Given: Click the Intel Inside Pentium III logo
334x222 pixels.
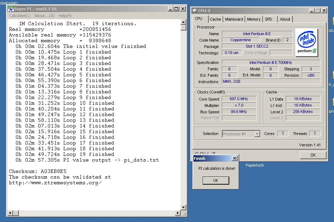Looking at the screenshot, I should 307,43.
